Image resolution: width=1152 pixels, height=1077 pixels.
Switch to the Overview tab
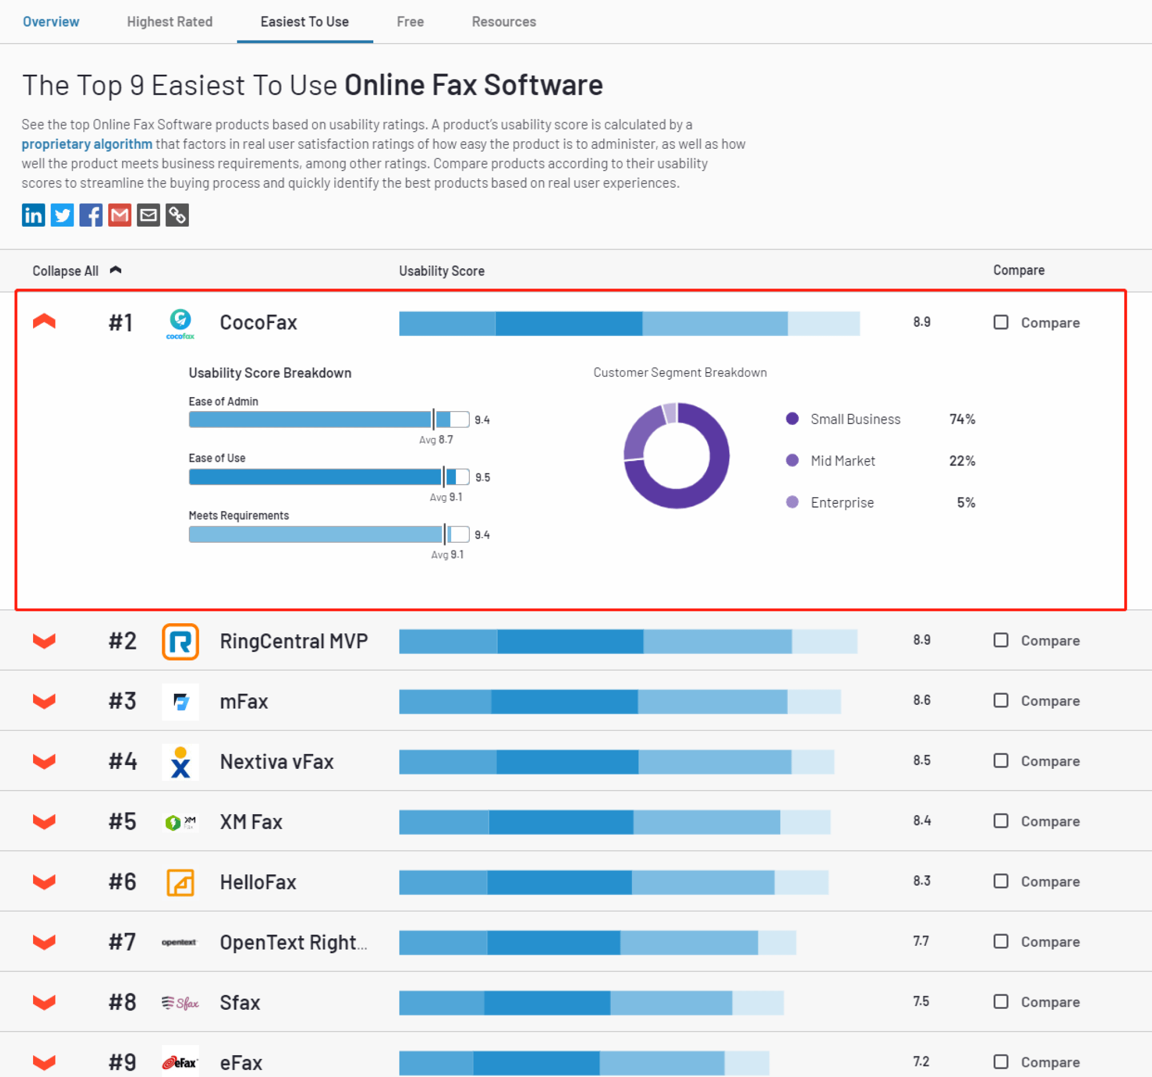click(51, 21)
